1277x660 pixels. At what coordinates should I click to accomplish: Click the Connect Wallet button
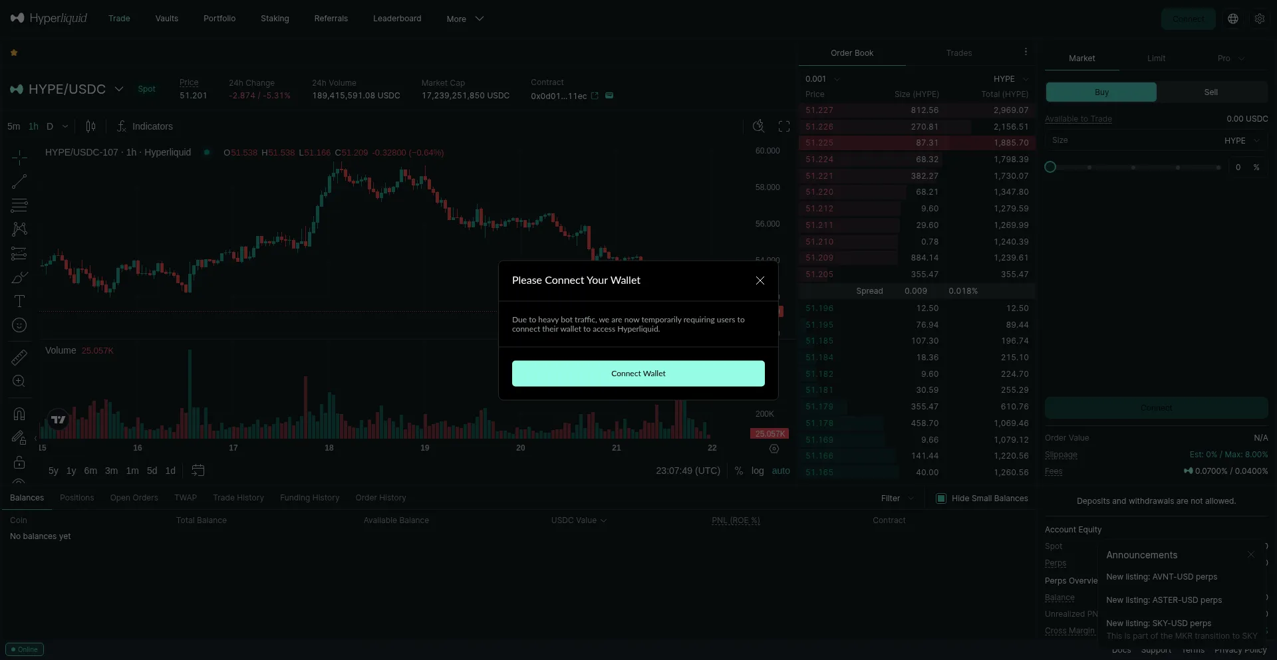point(638,374)
